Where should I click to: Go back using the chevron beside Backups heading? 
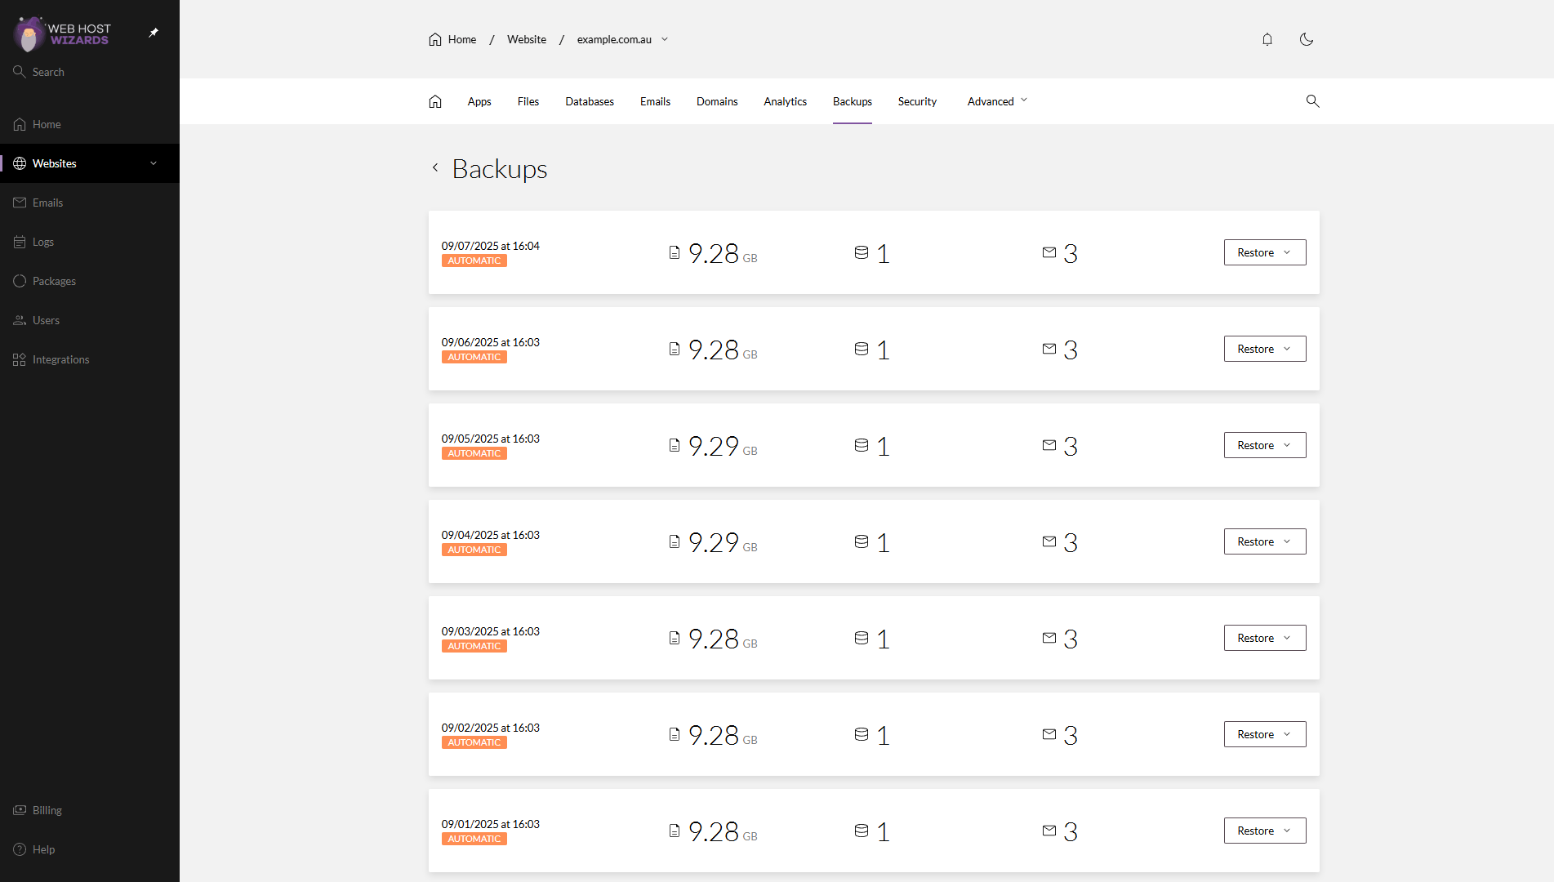[x=435, y=167]
